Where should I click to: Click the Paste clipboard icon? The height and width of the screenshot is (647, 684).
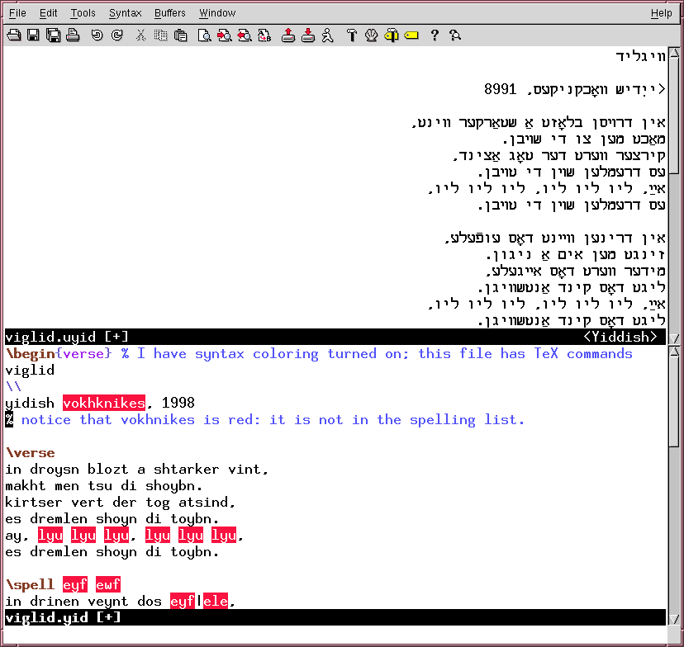(180, 35)
